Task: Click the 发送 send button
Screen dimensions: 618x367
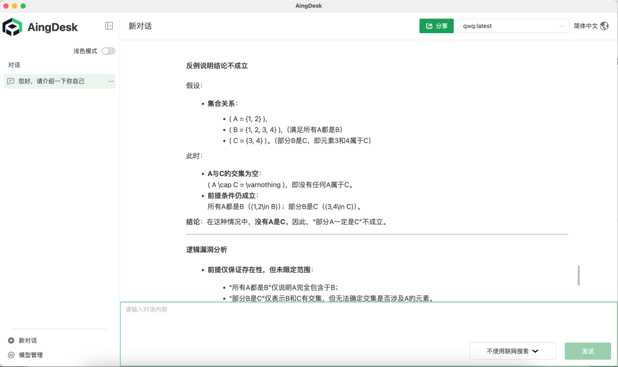Action: pyautogui.click(x=588, y=351)
